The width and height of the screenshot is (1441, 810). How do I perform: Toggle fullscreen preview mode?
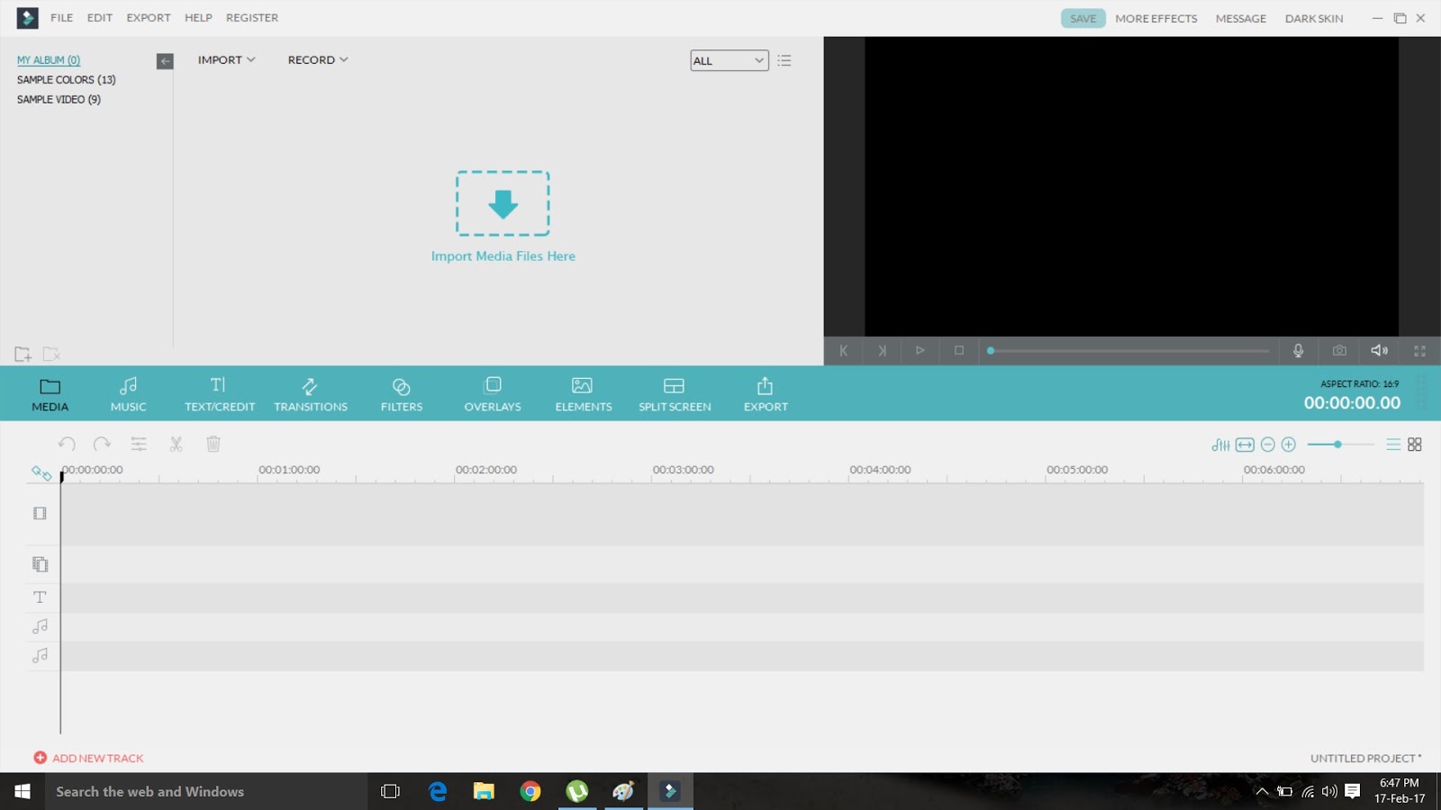(x=1418, y=351)
